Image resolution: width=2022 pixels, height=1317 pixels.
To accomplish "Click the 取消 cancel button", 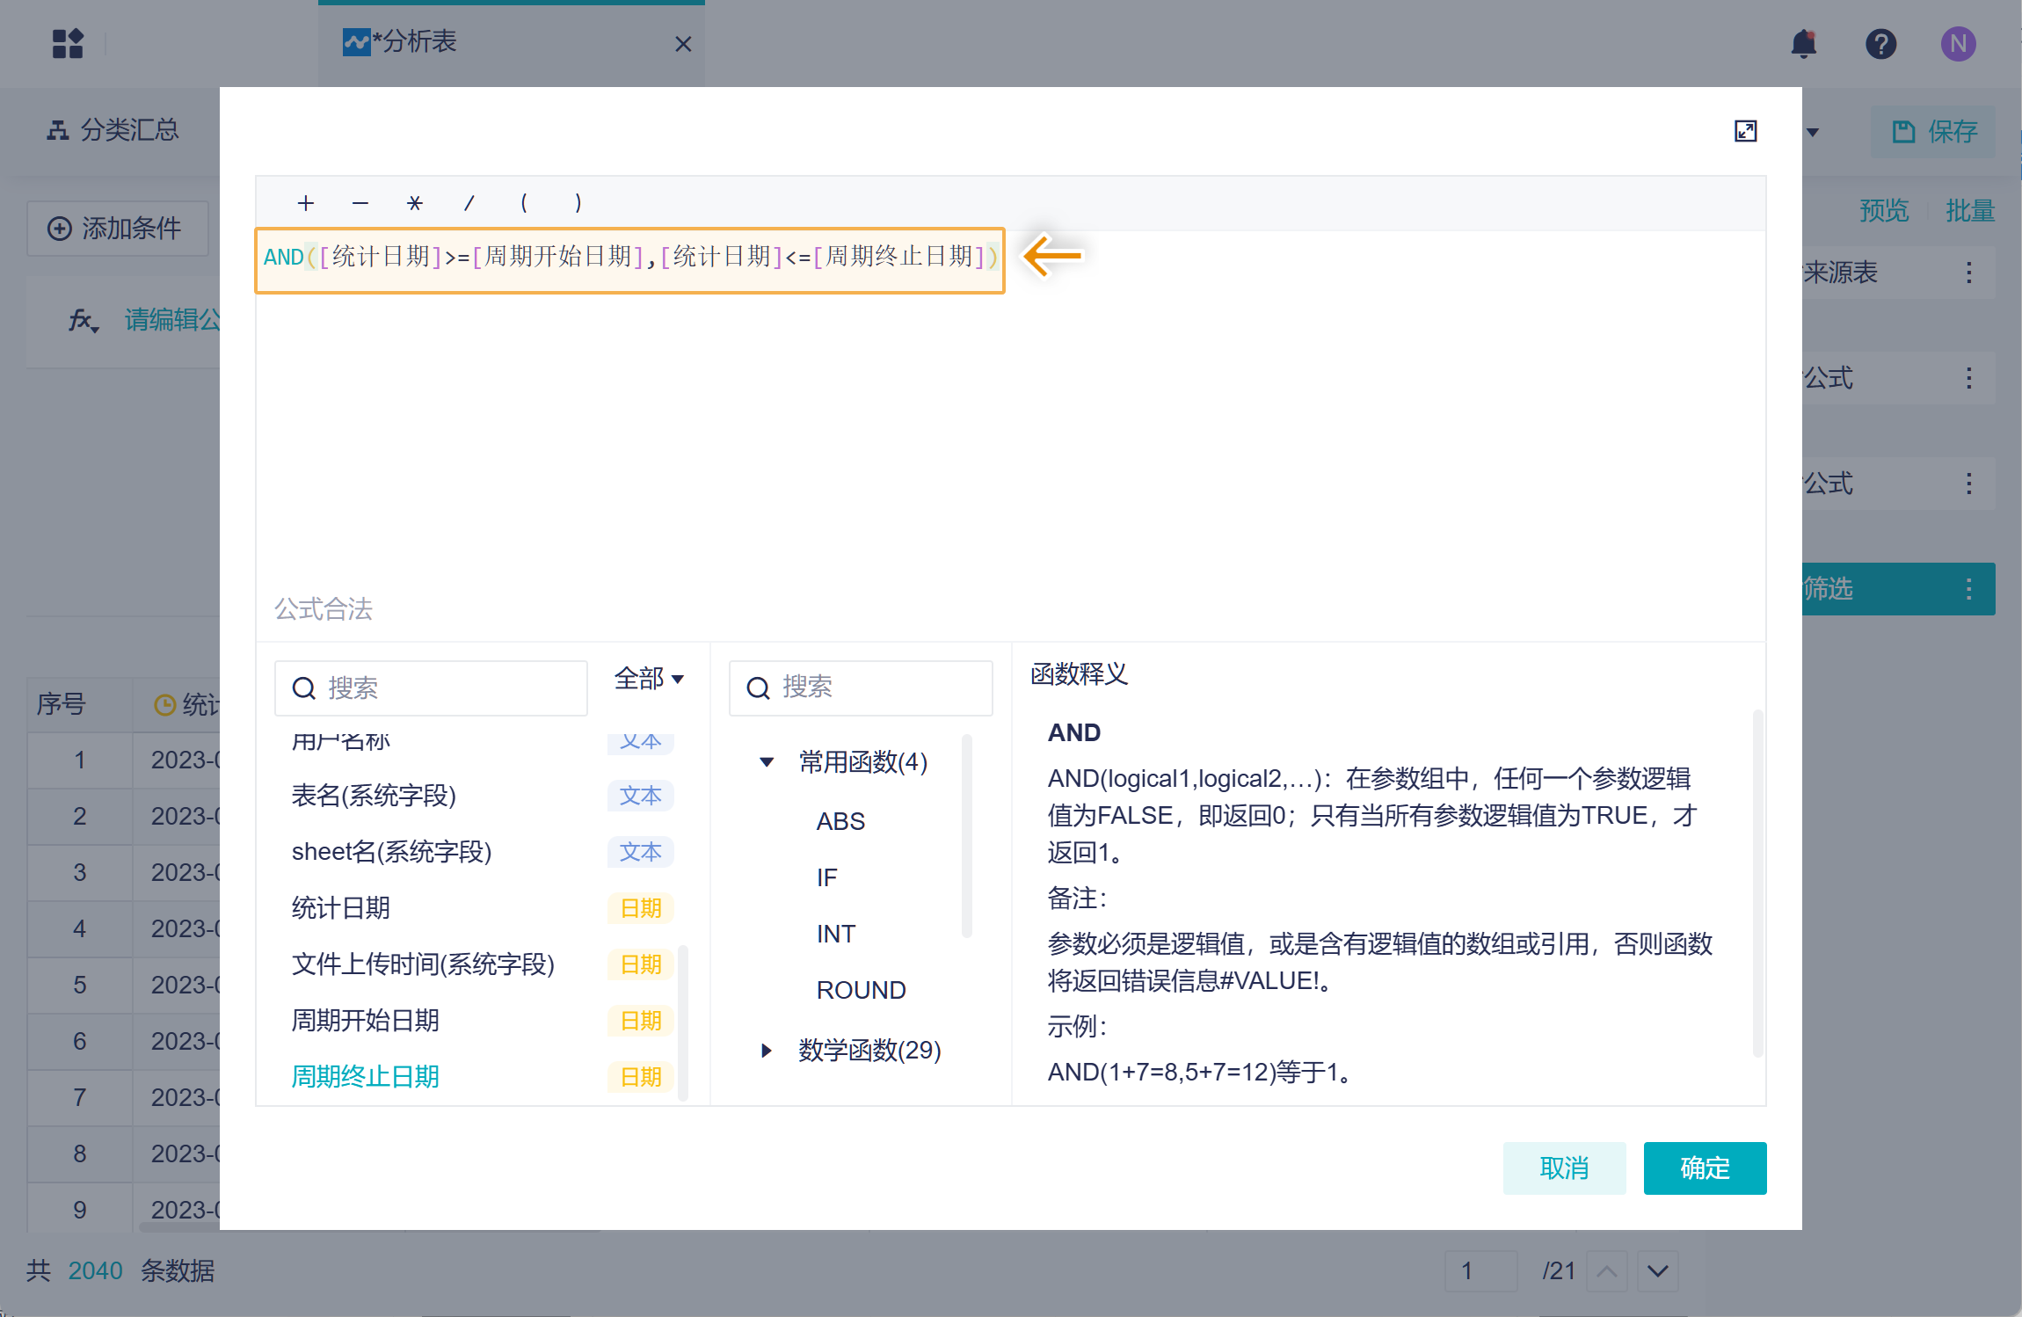I will (1564, 1168).
